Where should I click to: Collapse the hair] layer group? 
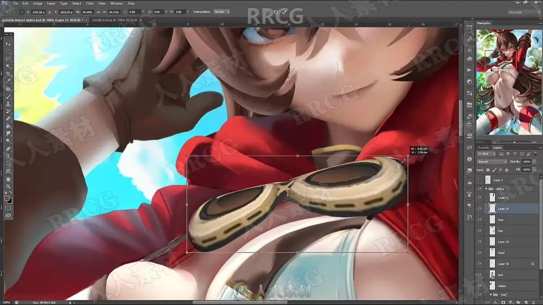tap(491, 295)
